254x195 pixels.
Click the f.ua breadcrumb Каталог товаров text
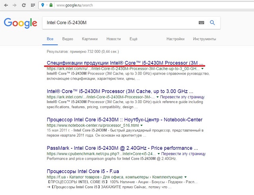(x=84, y=177)
